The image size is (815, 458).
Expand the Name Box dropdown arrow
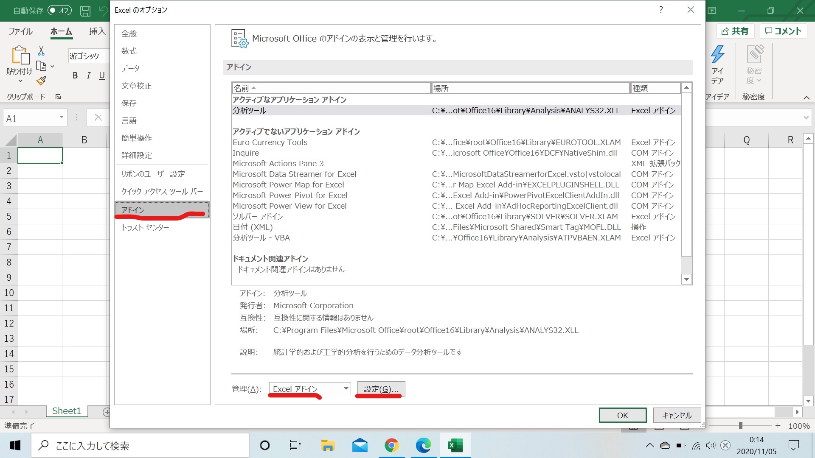tap(62, 117)
